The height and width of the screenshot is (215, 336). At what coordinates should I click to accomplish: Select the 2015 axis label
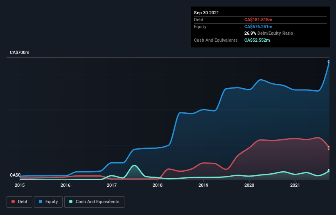[x=20, y=185]
